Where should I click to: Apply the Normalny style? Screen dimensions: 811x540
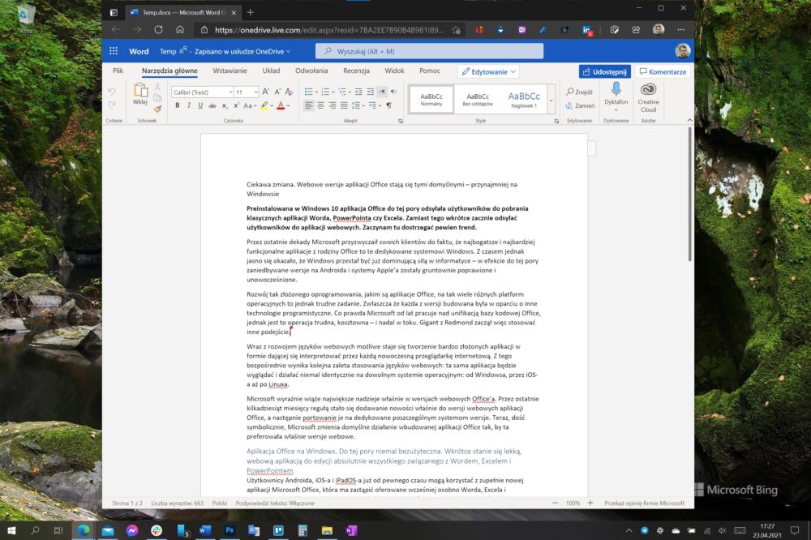pyautogui.click(x=431, y=99)
